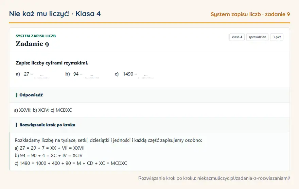Screen dimensions: 299x189
Task: Click the orange divider line under the header
Action: coord(149,23)
